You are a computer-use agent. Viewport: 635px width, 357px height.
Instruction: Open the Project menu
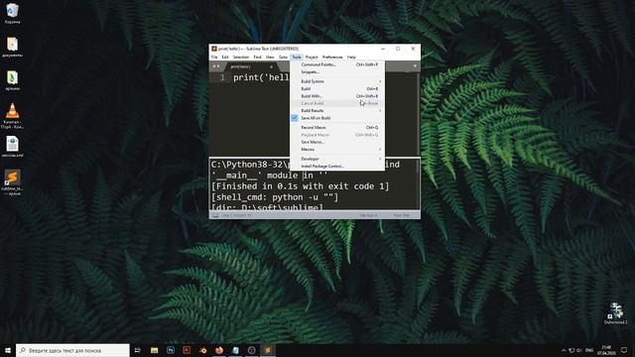click(x=312, y=58)
